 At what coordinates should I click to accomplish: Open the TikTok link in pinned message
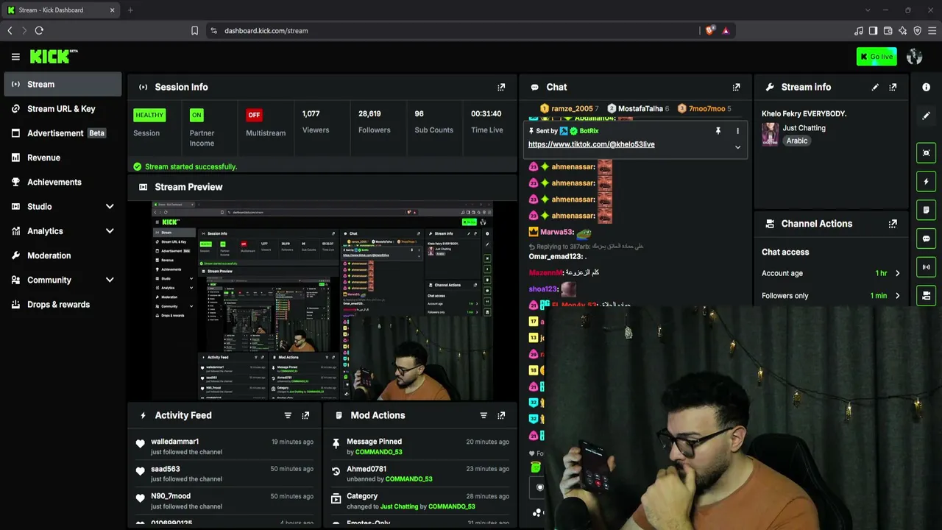point(591,144)
